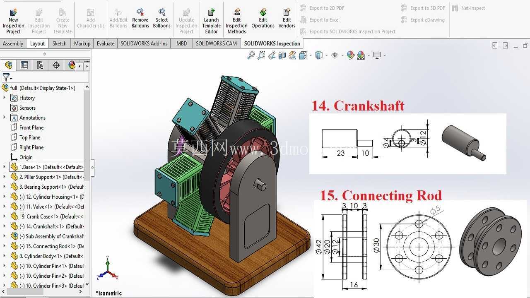Expand the History folder
Screen dimensions: 530x298
tap(5, 98)
